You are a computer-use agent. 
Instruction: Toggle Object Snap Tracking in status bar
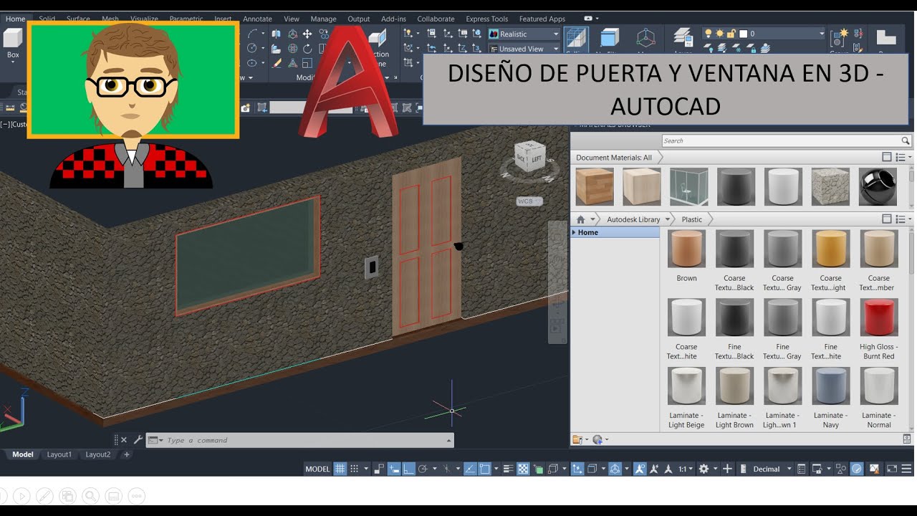(x=470, y=469)
